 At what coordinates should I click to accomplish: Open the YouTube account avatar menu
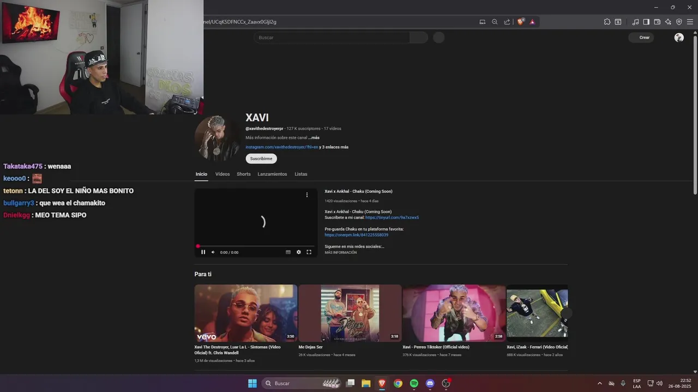pyautogui.click(x=679, y=38)
